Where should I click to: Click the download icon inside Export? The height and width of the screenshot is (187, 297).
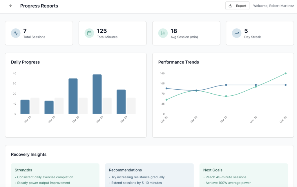[x=231, y=6]
